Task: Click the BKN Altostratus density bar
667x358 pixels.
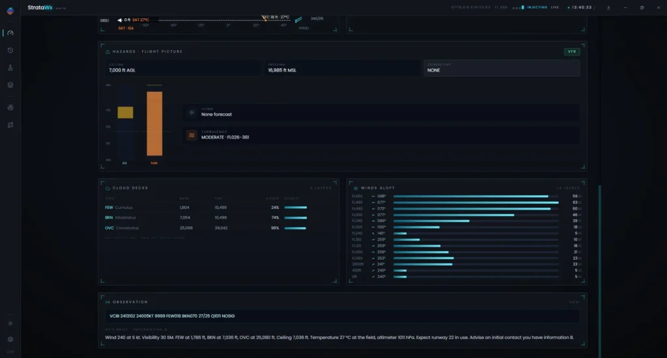Action: coord(296,217)
